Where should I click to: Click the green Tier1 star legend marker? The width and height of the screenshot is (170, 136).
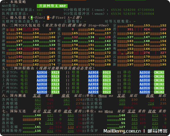(31, 18)
